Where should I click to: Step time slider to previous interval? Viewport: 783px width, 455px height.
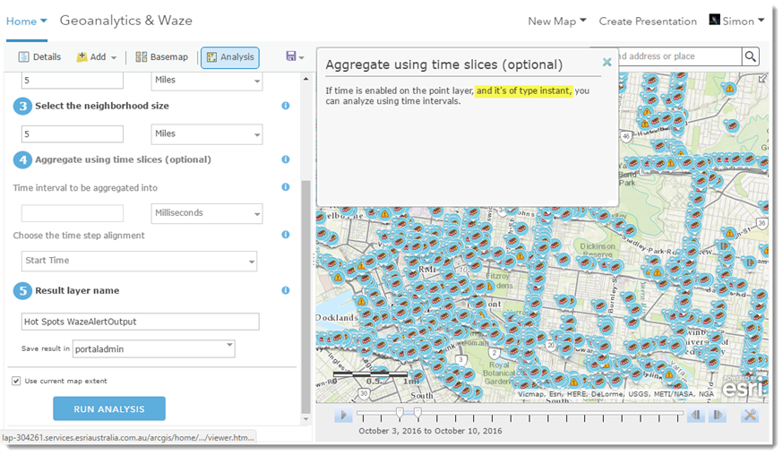(695, 415)
